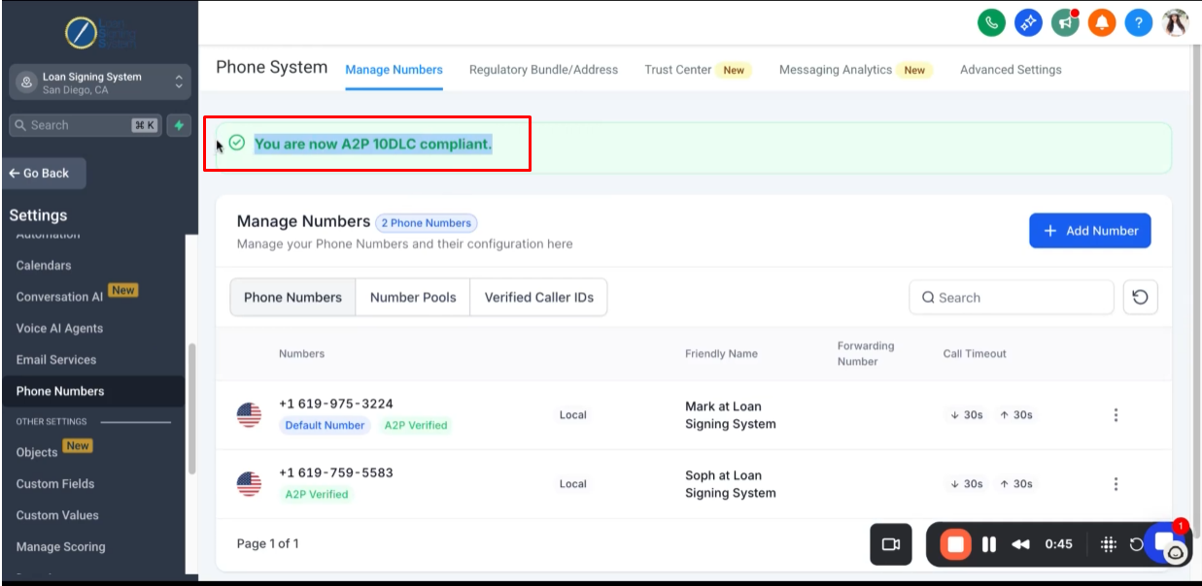Viewport: 1202px width, 586px height.
Task: Click the Call Timeout column header
Action: pyautogui.click(x=975, y=353)
